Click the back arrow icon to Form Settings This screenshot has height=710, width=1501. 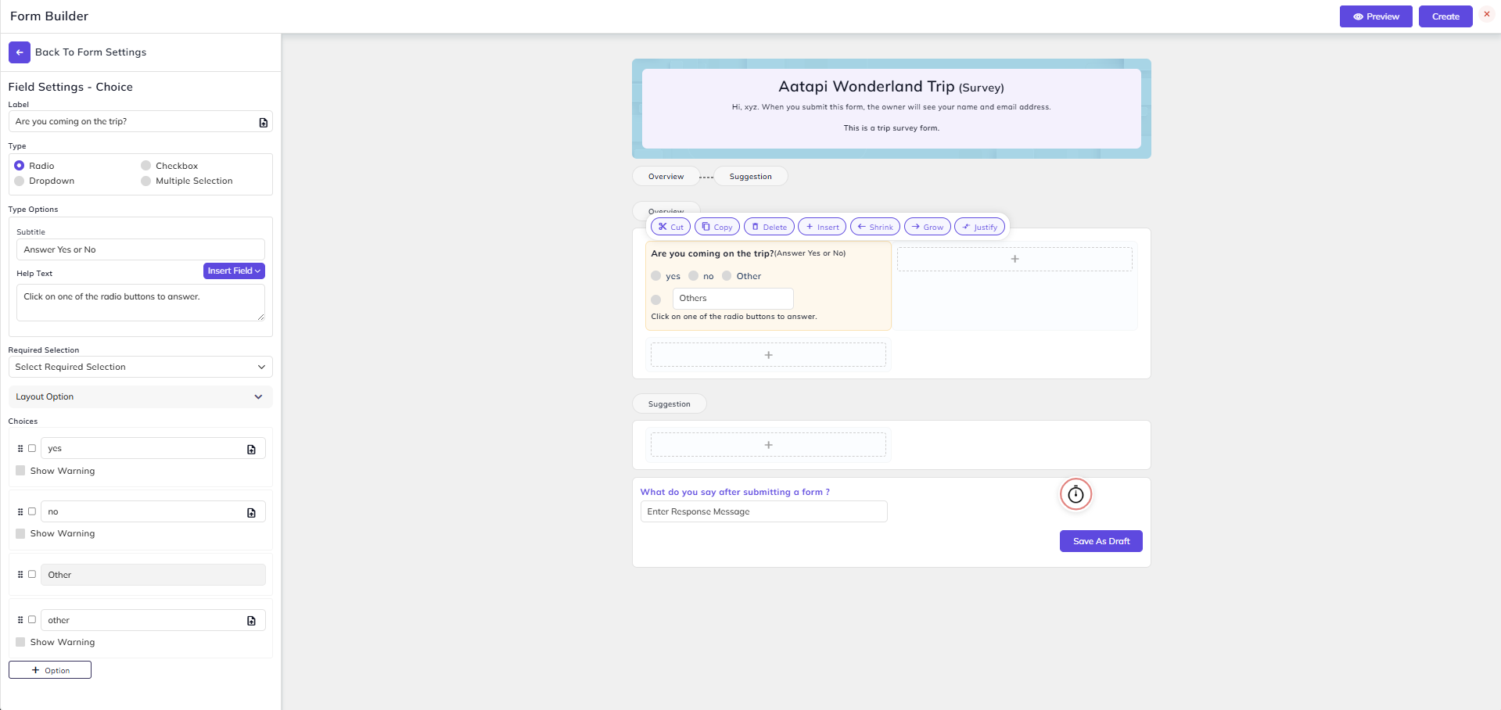tap(20, 52)
